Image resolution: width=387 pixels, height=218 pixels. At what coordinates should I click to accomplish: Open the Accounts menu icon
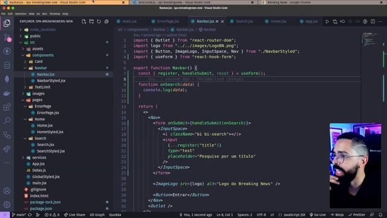pyautogui.click(x=7, y=191)
